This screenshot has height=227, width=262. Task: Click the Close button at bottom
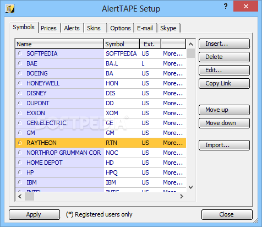point(227,214)
